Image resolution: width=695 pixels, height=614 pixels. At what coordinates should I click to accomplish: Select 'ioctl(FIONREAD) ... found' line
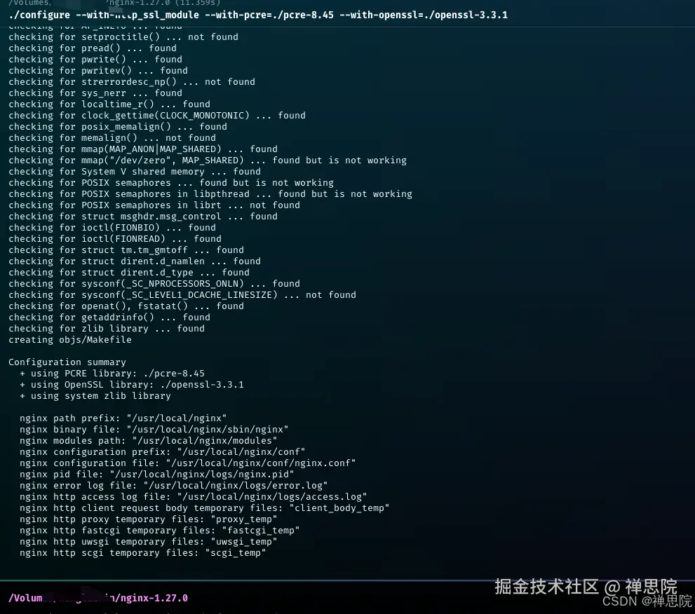tap(115, 239)
